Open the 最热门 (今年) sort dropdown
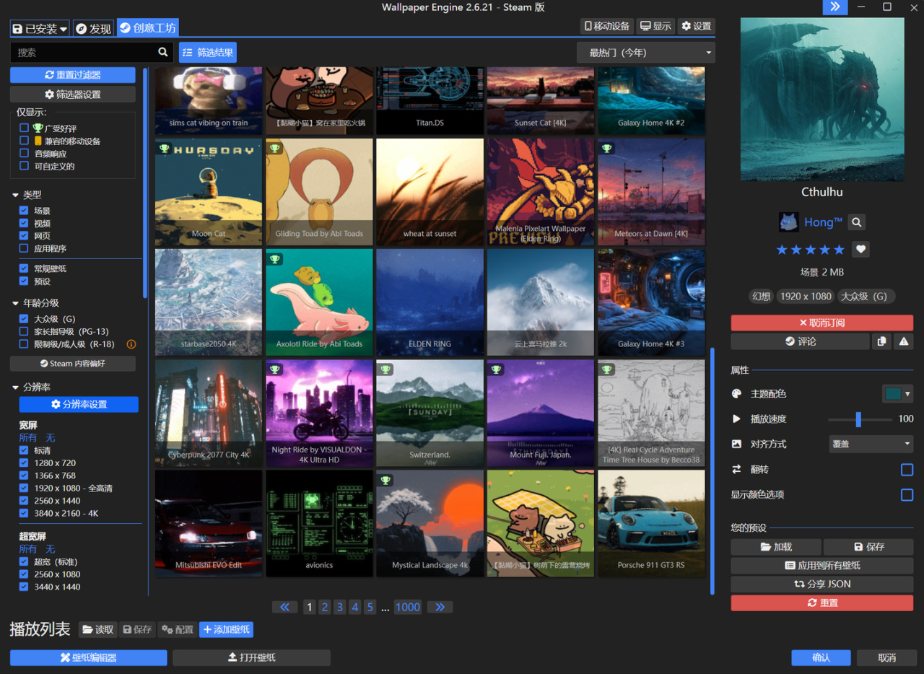 (645, 53)
